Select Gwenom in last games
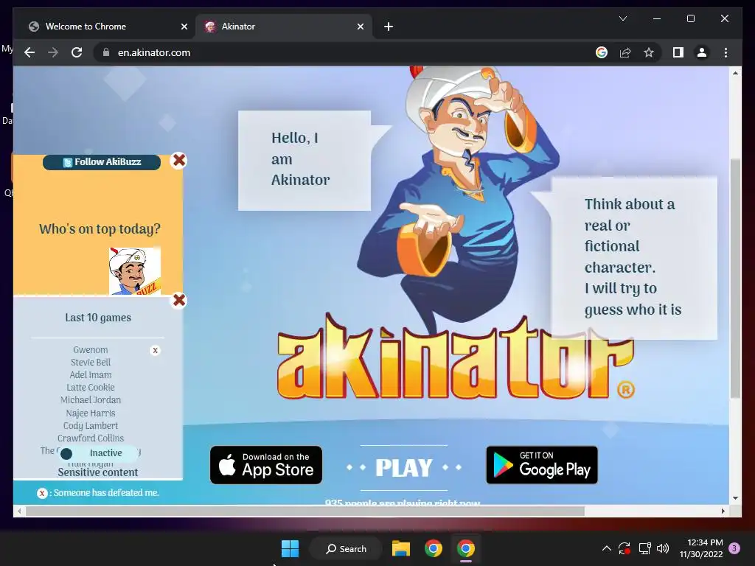This screenshot has height=566, width=755. (x=91, y=350)
